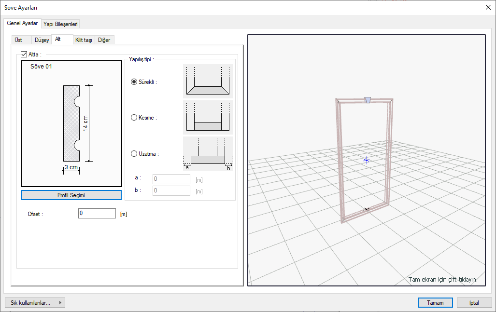Screen dimensions: 496x312
Task: Cancel with the İptal button
Action: pyautogui.click(x=474, y=303)
